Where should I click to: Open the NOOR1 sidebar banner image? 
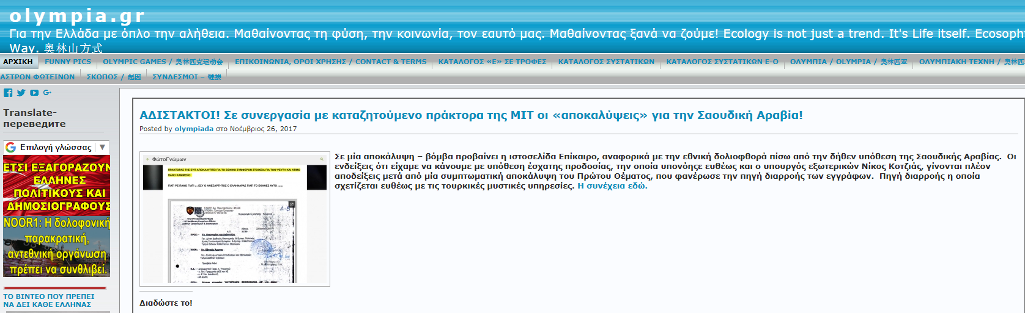[57, 246]
